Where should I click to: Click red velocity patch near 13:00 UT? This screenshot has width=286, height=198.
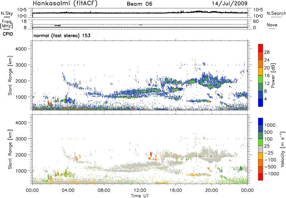(x=151, y=154)
